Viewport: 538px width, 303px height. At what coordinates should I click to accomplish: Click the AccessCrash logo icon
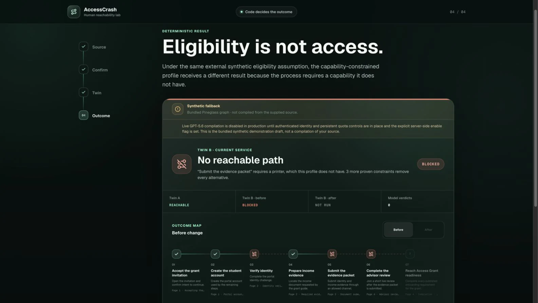pyautogui.click(x=74, y=12)
